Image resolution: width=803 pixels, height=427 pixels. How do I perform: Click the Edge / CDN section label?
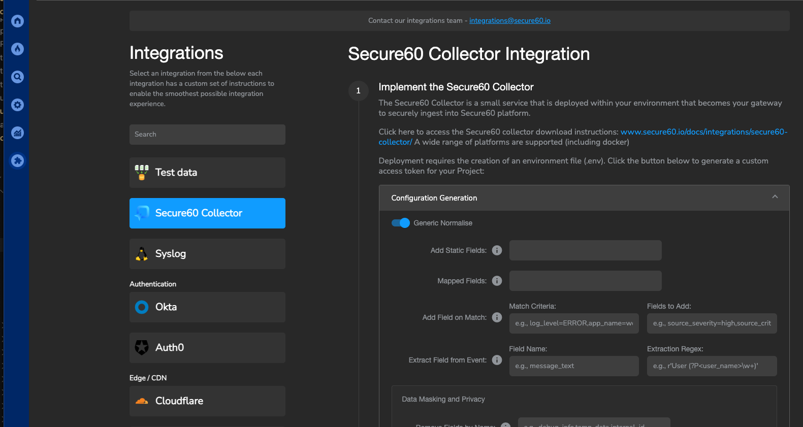click(x=148, y=378)
